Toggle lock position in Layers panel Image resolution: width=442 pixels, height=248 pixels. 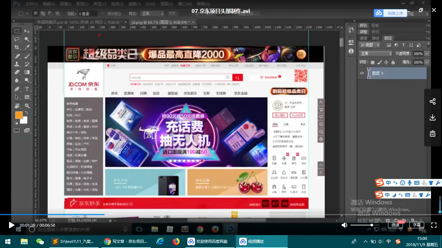[387, 62]
